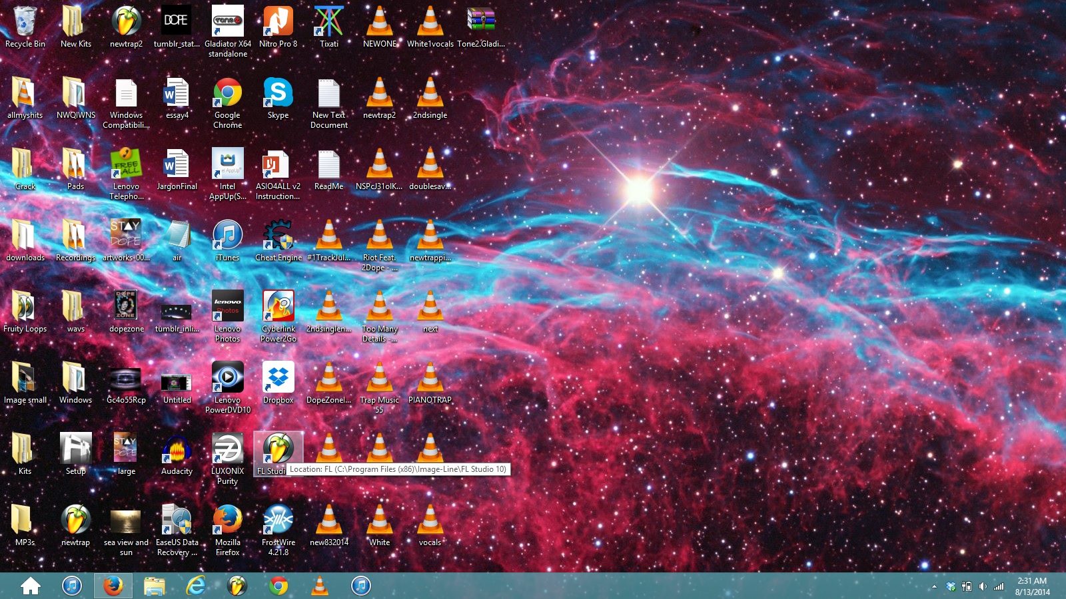The height and width of the screenshot is (599, 1066).
Task: Select the Cheat Engine desktop icon
Action: click(x=278, y=236)
